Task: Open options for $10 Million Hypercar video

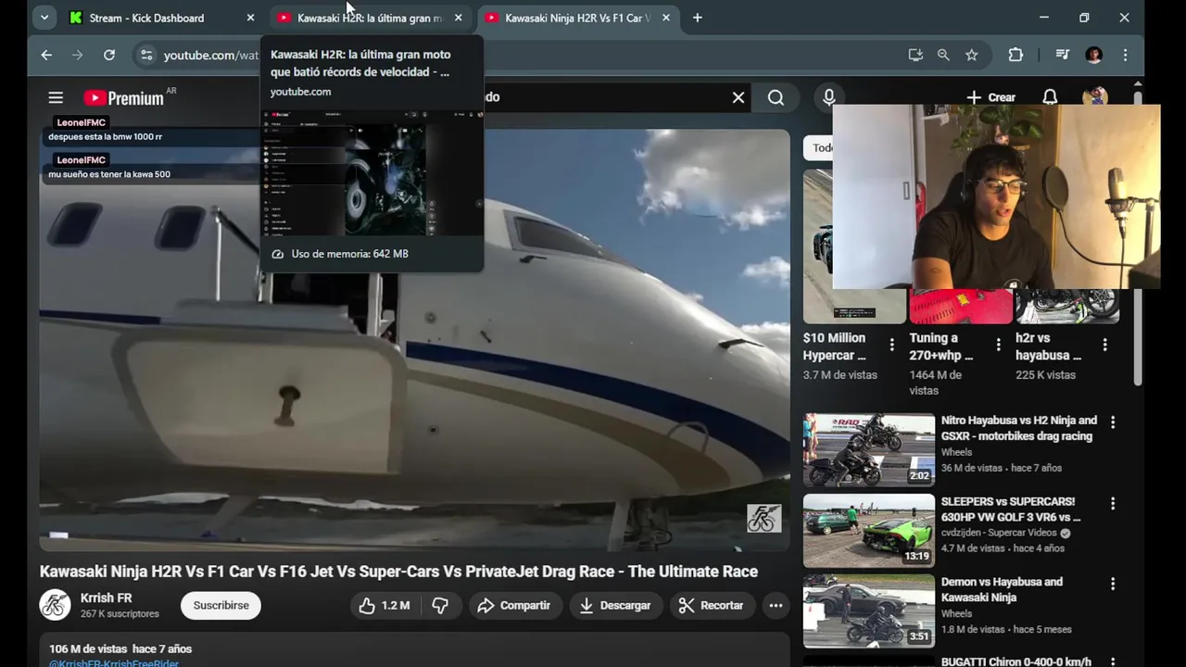Action: (891, 346)
